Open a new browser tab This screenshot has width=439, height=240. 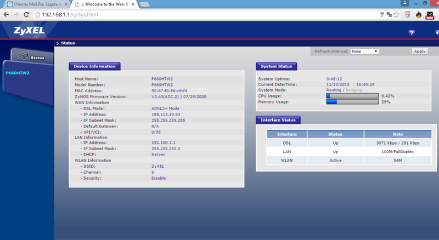(x=144, y=4)
